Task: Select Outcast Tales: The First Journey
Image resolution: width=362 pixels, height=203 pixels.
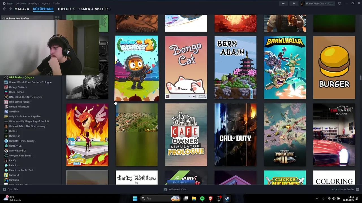Action: click(27, 126)
